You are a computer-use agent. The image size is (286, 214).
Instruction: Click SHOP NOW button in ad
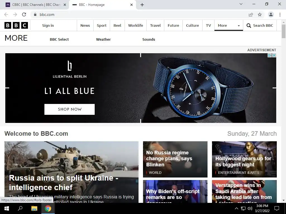[70, 109]
